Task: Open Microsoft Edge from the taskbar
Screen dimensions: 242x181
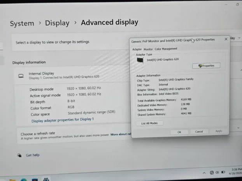Action: pos(24,180)
